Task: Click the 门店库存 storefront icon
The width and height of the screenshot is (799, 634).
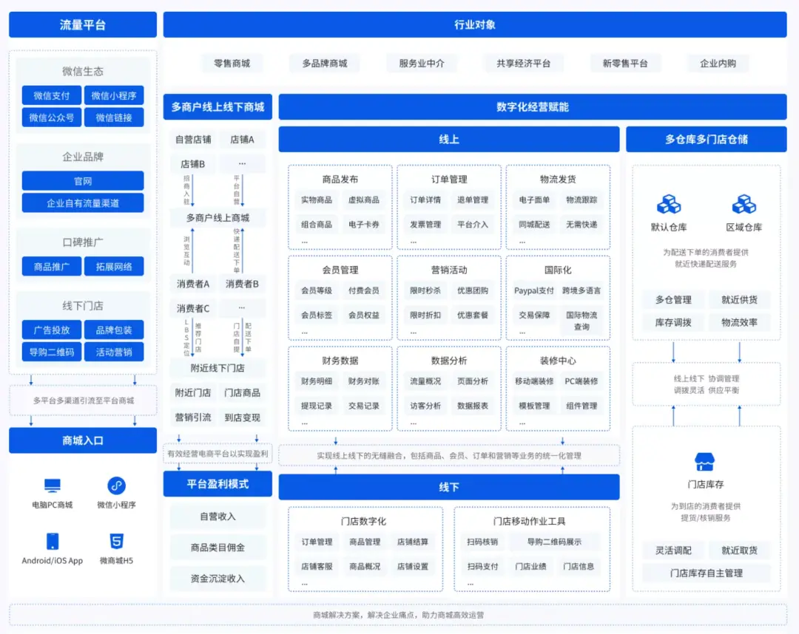Action: (x=705, y=463)
